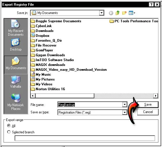The width and height of the screenshot is (162, 147).
Task: Click the Save button
Action: pyautogui.click(x=148, y=104)
